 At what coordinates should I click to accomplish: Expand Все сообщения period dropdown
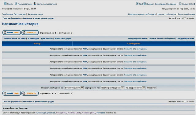pos(74,88)
